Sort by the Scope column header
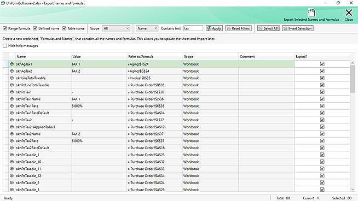Image resolution: width=358 pixels, height=201 pixels. [211, 56]
